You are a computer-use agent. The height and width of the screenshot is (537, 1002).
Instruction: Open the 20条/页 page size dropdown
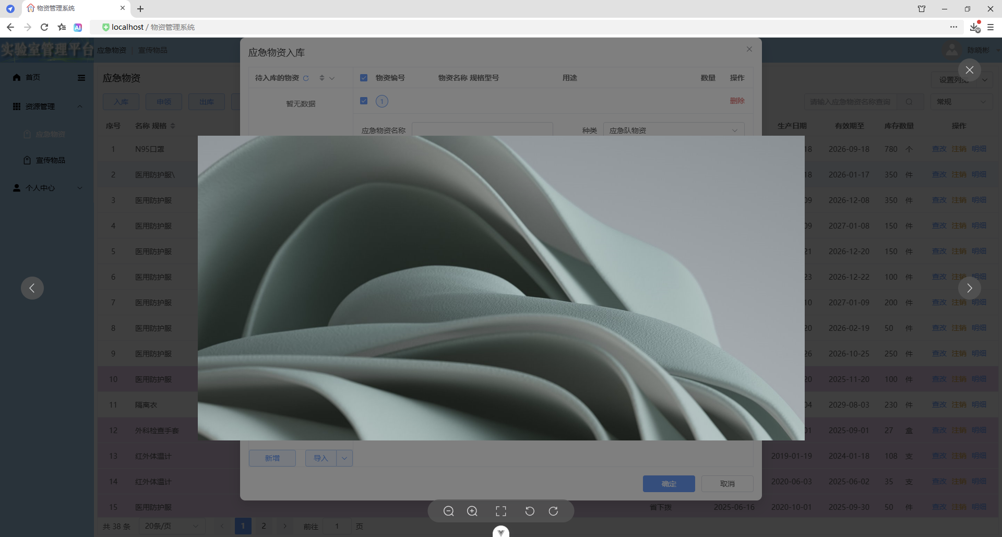(171, 526)
